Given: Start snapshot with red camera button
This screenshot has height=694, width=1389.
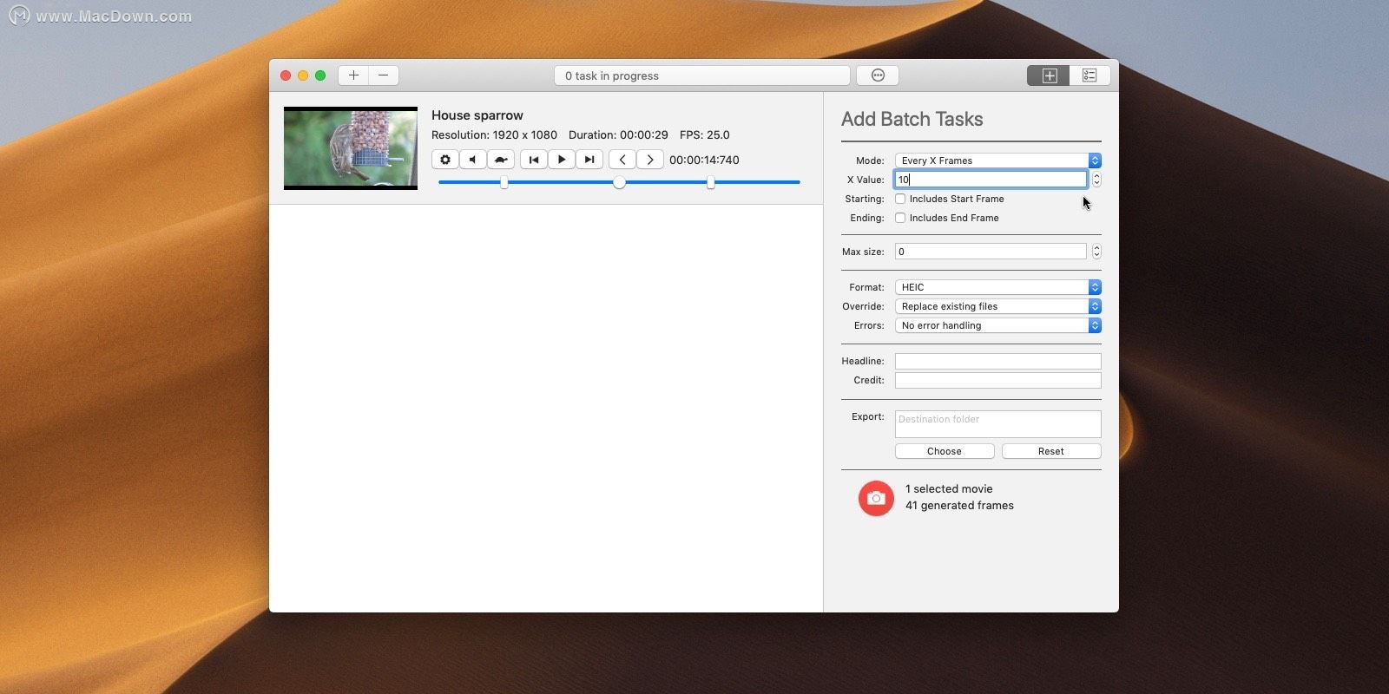Looking at the screenshot, I should pos(876,498).
